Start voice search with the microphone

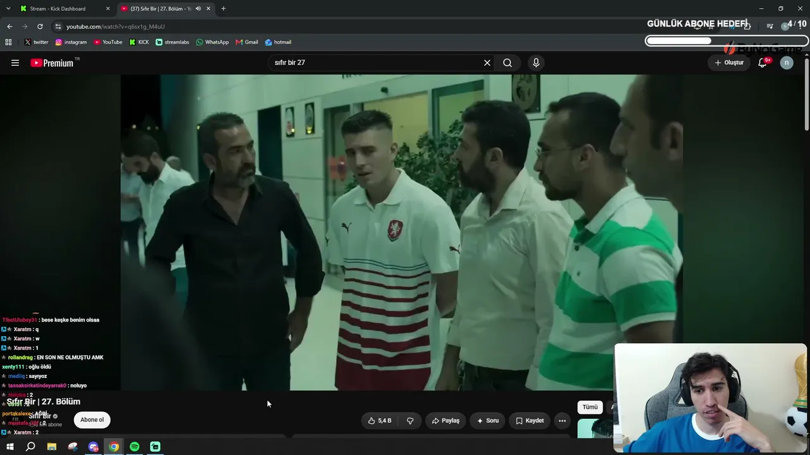(536, 63)
